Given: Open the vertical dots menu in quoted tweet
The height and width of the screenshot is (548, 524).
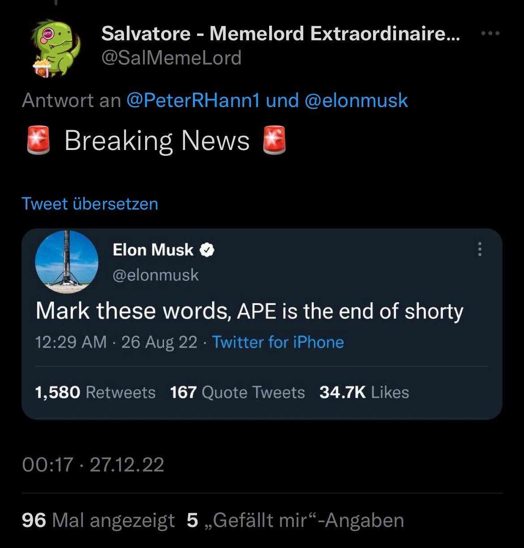Looking at the screenshot, I should 480,249.
